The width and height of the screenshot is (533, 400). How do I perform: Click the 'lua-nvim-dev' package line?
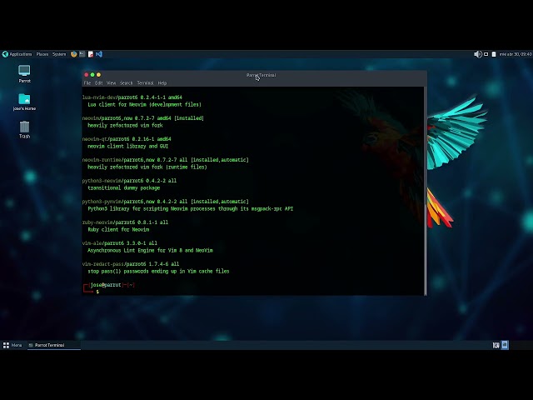(132, 97)
